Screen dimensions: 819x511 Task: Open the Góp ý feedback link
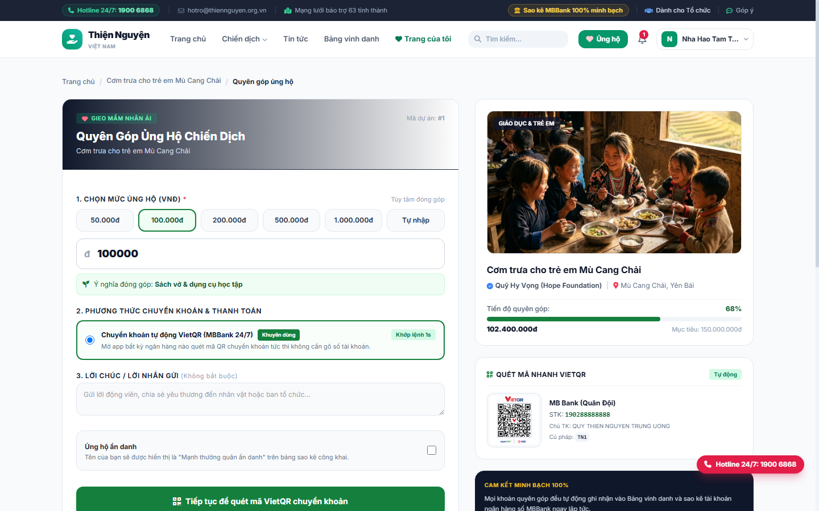tap(740, 10)
